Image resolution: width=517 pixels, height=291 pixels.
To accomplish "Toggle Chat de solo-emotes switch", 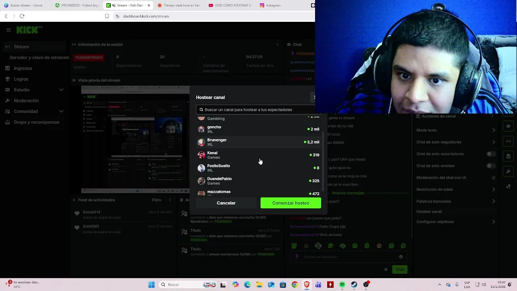I will click(x=491, y=166).
